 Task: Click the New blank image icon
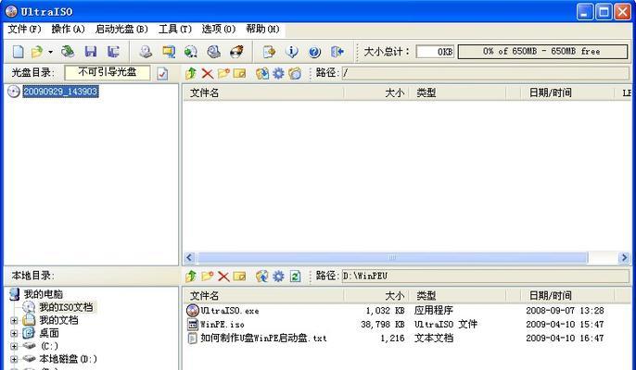click(x=18, y=52)
